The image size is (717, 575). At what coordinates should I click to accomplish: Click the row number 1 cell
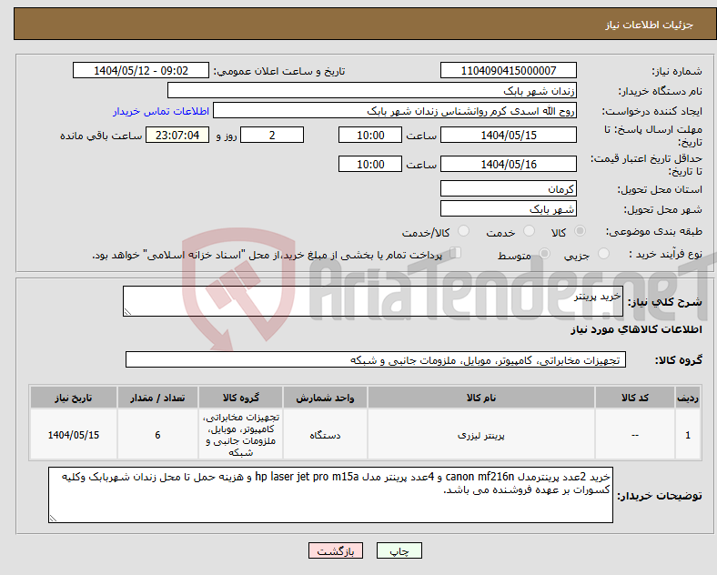(x=688, y=435)
